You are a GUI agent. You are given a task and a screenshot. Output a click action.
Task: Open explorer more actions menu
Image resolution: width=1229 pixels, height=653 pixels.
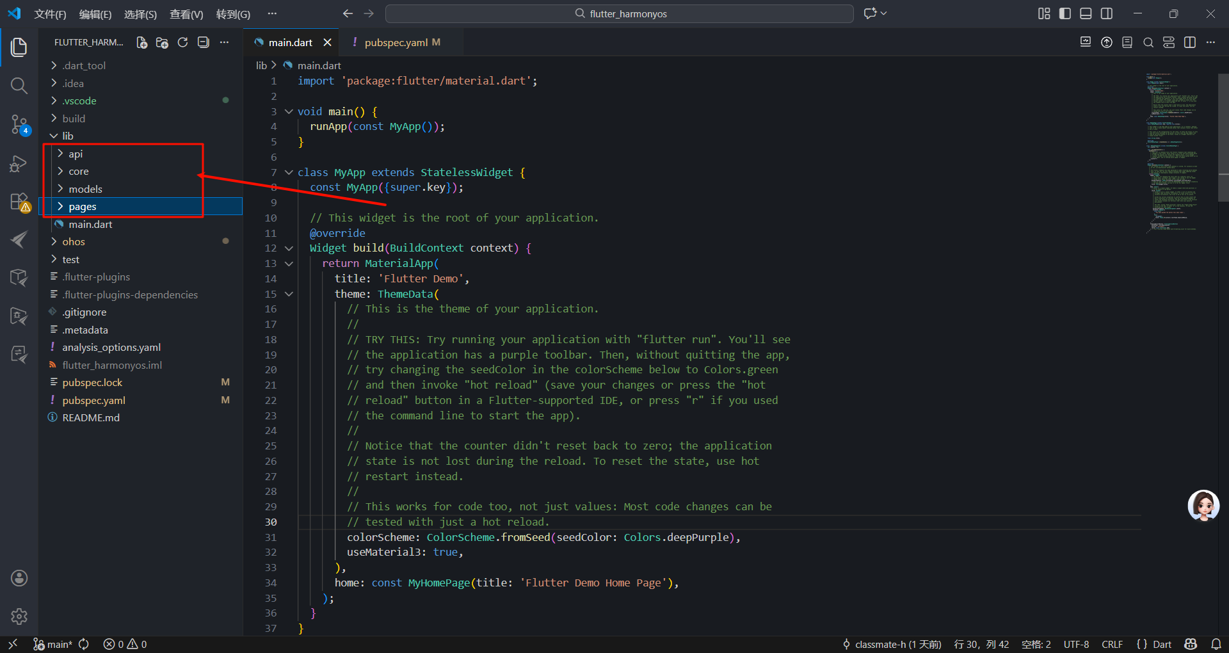(x=224, y=42)
